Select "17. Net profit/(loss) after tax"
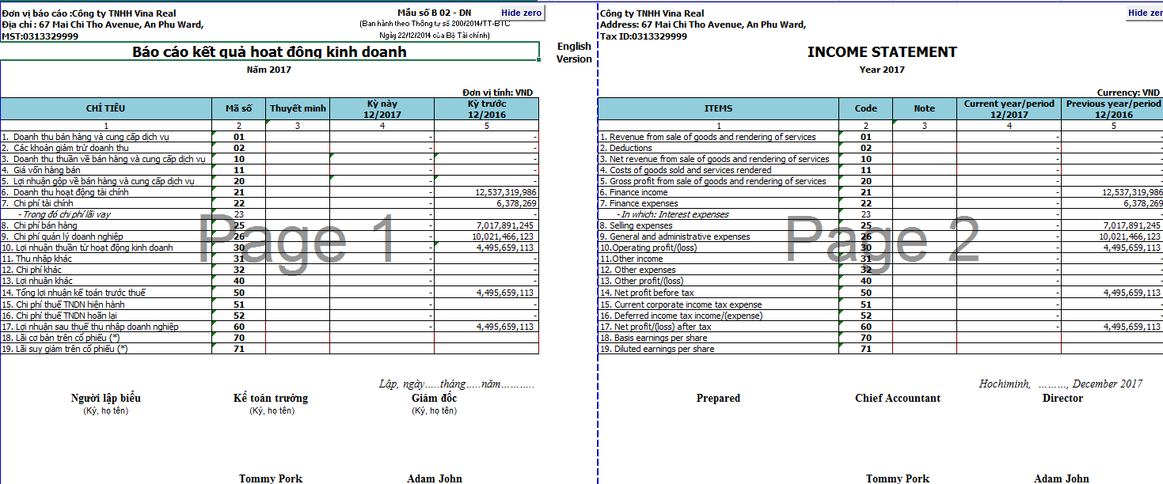The width and height of the screenshot is (1163, 484). (x=656, y=327)
